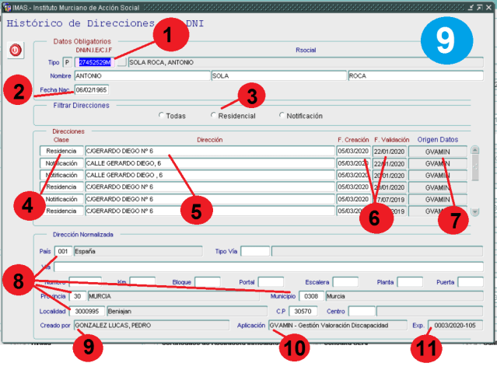The height and width of the screenshot is (370, 497).
Task: Click the Municipio code field 0308
Action: click(311, 296)
